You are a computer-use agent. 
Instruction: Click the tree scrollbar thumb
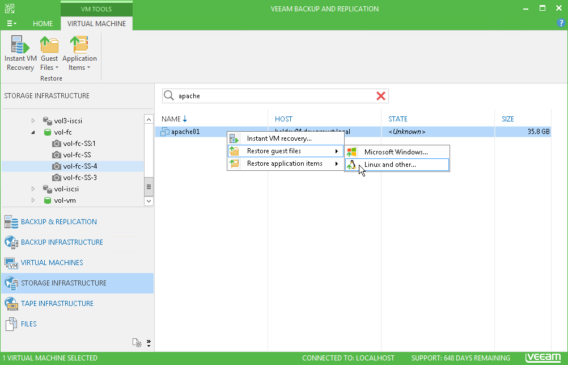149,187
